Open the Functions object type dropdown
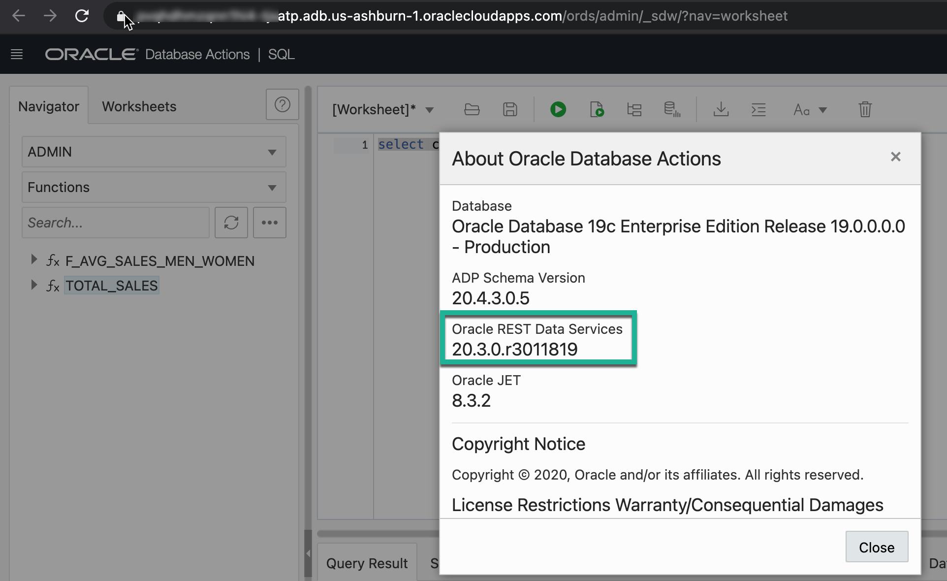The image size is (947, 581). pyautogui.click(x=154, y=187)
